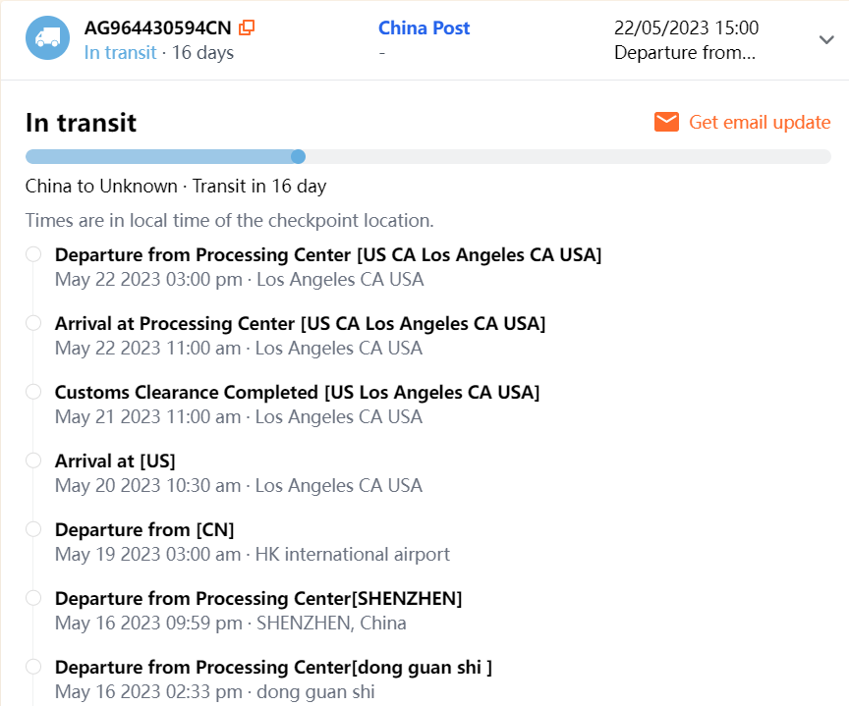The height and width of the screenshot is (706, 849).
Task: Click the HK international airport event entry
Action: click(352, 554)
